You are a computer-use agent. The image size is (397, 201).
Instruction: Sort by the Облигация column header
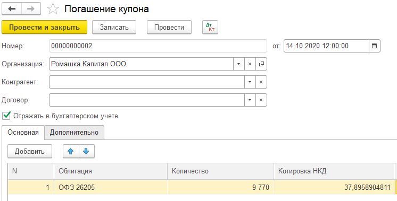coord(111,171)
